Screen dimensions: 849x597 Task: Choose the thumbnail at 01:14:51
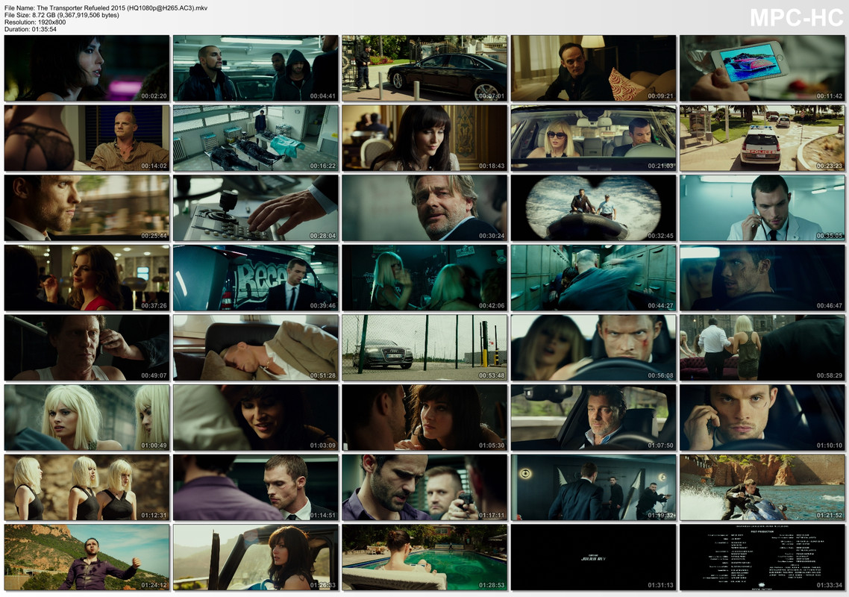(x=256, y=487)
